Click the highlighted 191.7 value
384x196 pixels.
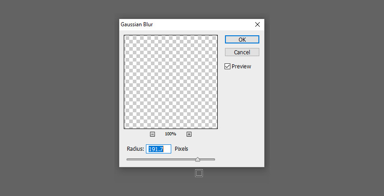click(x=156, y=149)
